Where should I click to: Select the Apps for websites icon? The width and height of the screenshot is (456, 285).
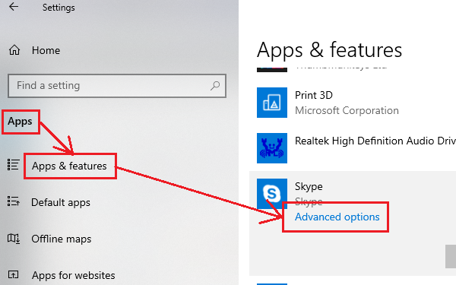coord(14,274)
